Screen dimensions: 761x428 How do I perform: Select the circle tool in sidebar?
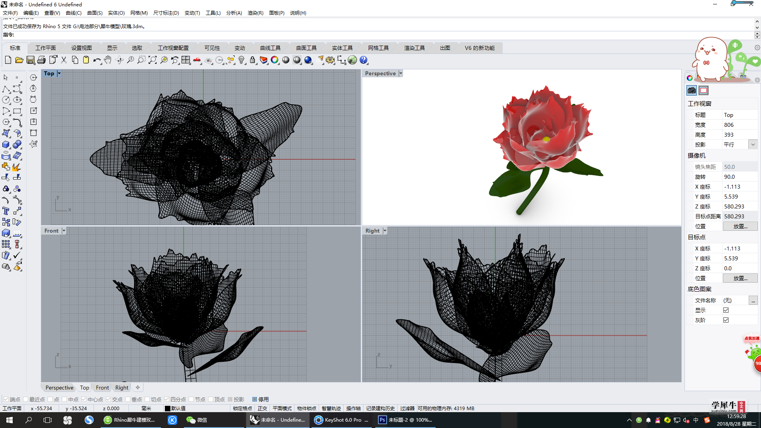click(x=6, y=100)
